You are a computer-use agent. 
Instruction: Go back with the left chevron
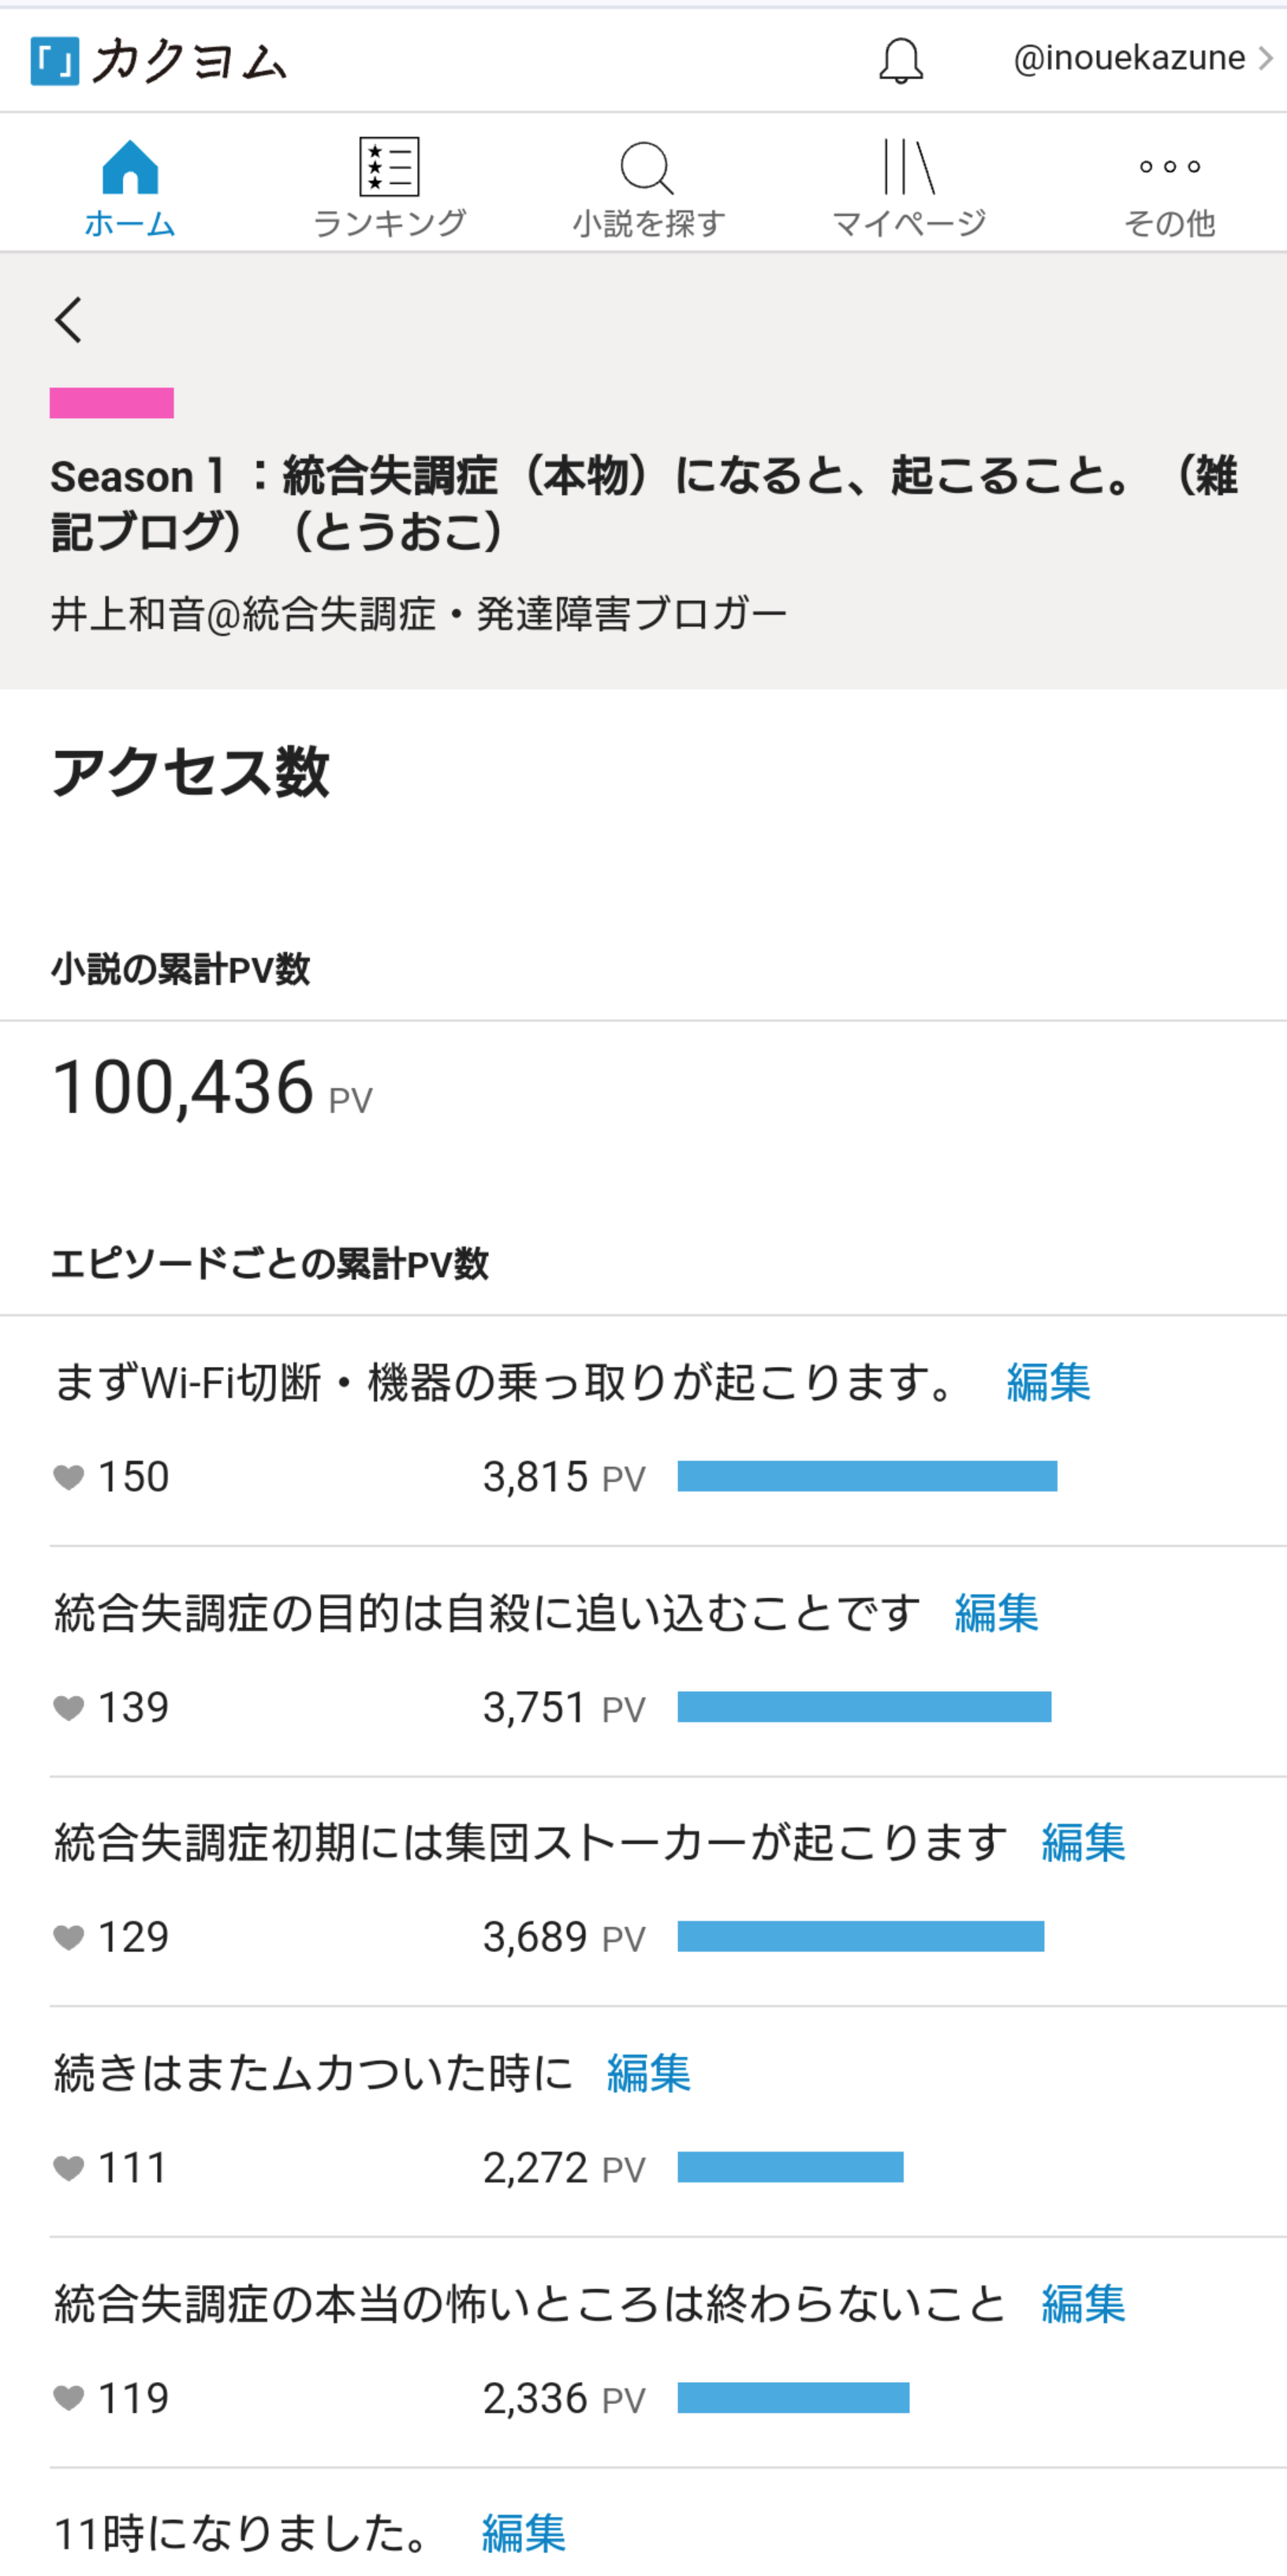coord(68,320)
